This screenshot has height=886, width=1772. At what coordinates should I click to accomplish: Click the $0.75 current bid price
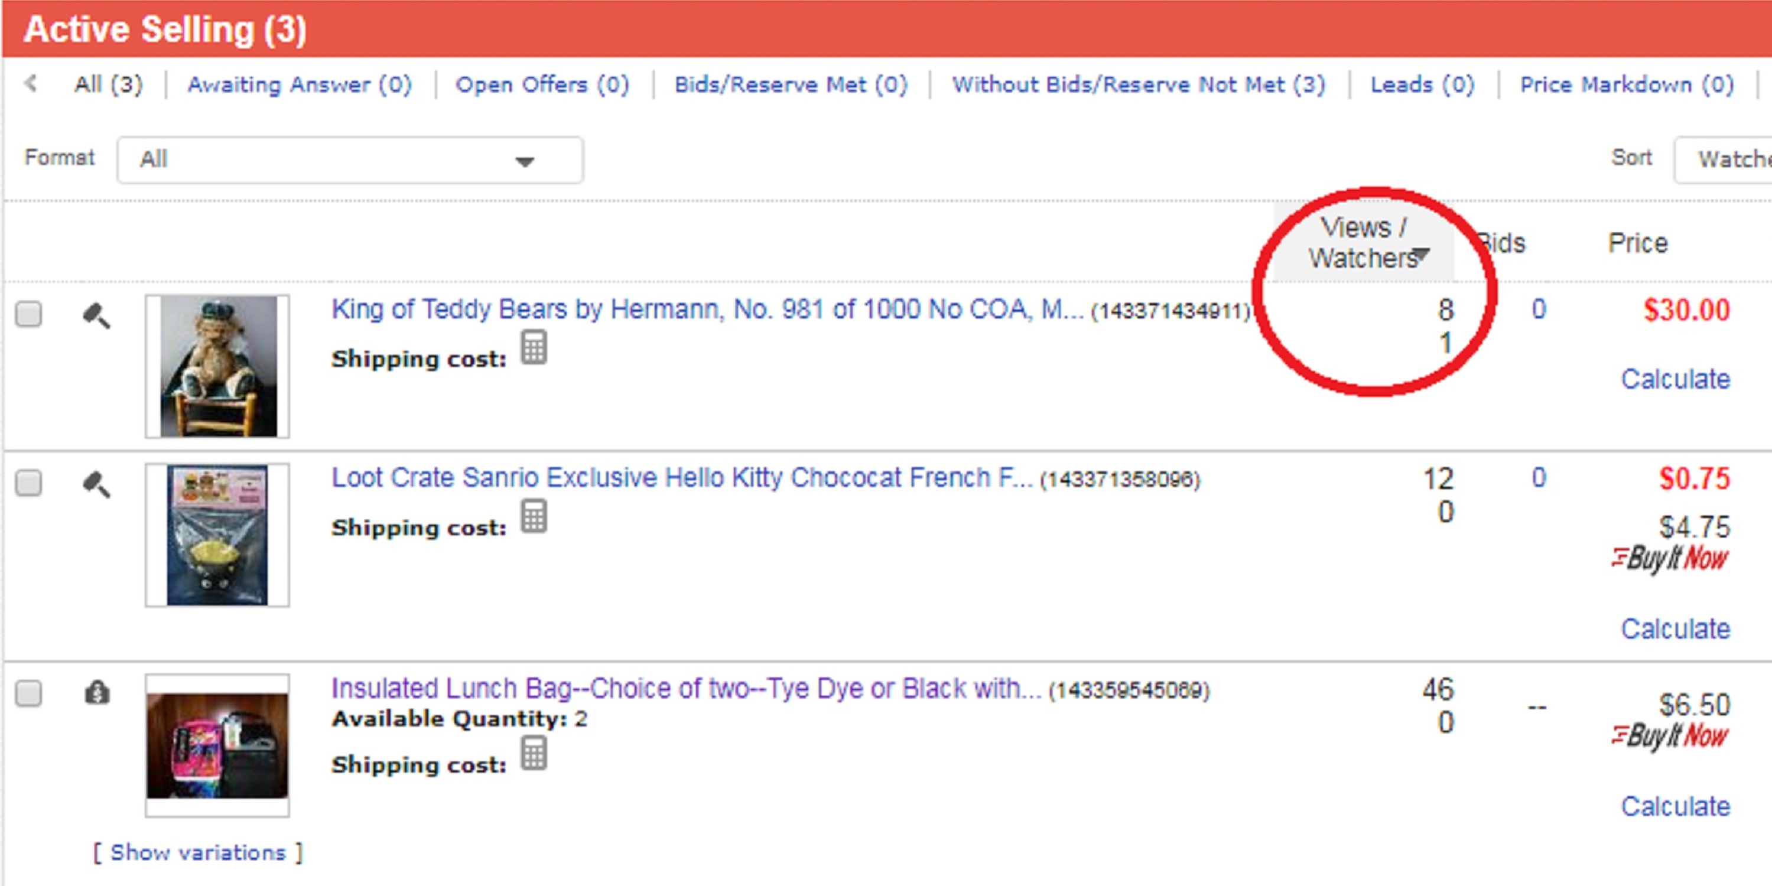tap(1694, 479)
